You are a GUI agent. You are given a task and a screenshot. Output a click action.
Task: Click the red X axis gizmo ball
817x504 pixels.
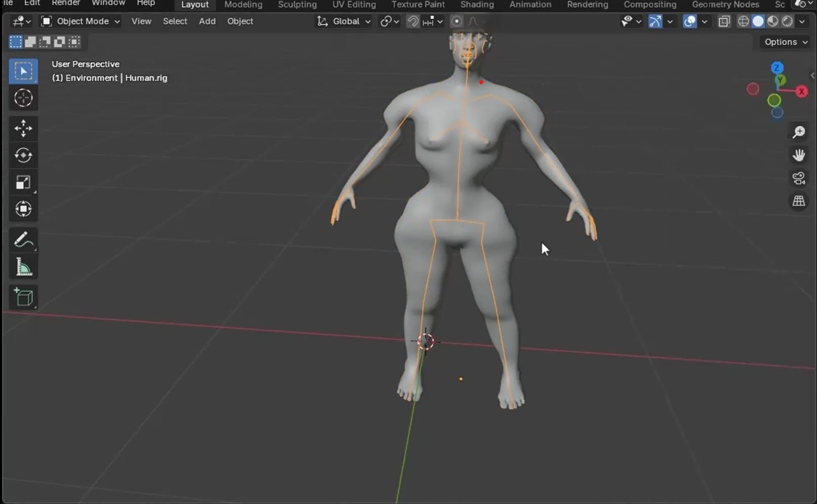801,92
